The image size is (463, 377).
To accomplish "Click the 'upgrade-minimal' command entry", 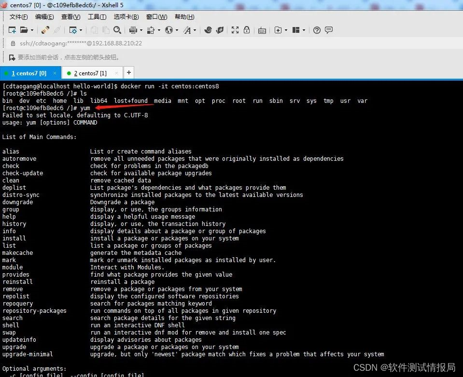I will point(28,354).
